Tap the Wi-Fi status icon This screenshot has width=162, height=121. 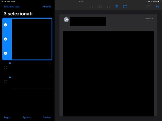click(x=149, y=1)
